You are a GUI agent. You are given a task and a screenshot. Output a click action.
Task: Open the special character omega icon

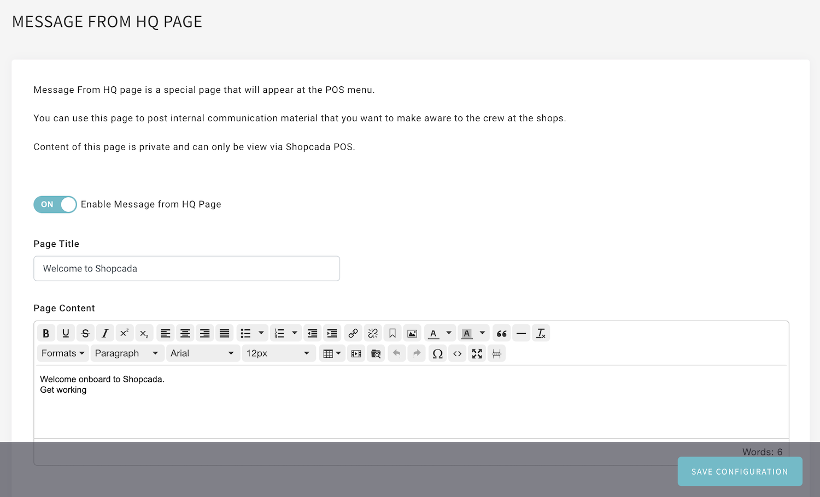click(x=437, y=353)
